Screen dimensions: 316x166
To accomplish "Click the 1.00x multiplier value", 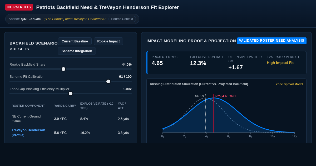I will (127, 89).
